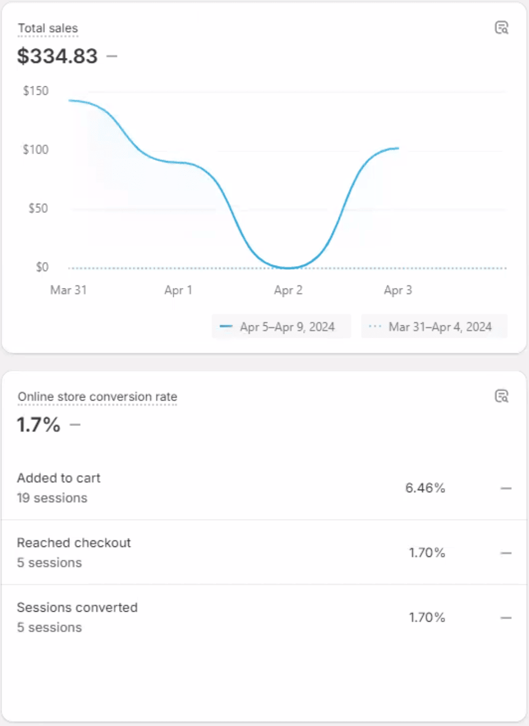Click the $334.83 total sales amount
This screenshot has width=529, height=726.
point(57,56)
